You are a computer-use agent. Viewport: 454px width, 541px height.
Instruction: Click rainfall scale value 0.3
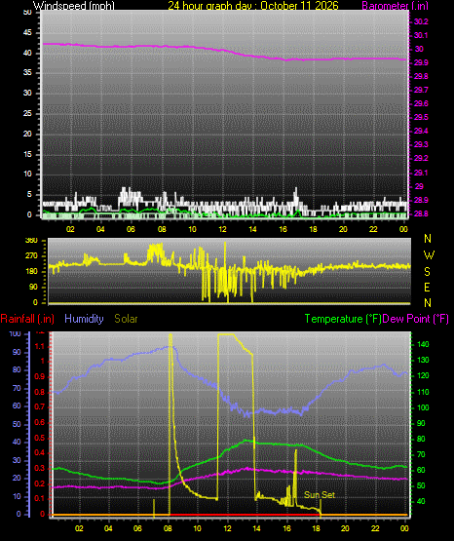coord(40,468)
